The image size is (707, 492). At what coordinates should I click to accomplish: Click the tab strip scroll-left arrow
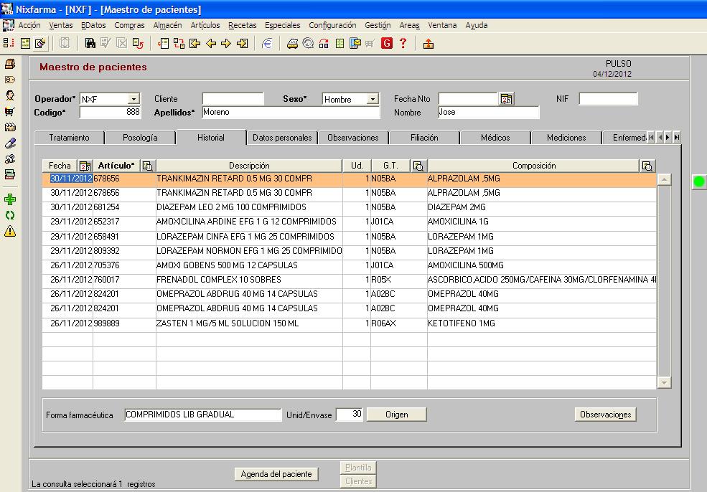pos(660,138)
